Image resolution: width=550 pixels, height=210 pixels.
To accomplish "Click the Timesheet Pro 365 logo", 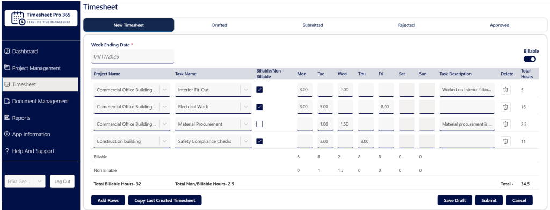I will coord(41,18).
